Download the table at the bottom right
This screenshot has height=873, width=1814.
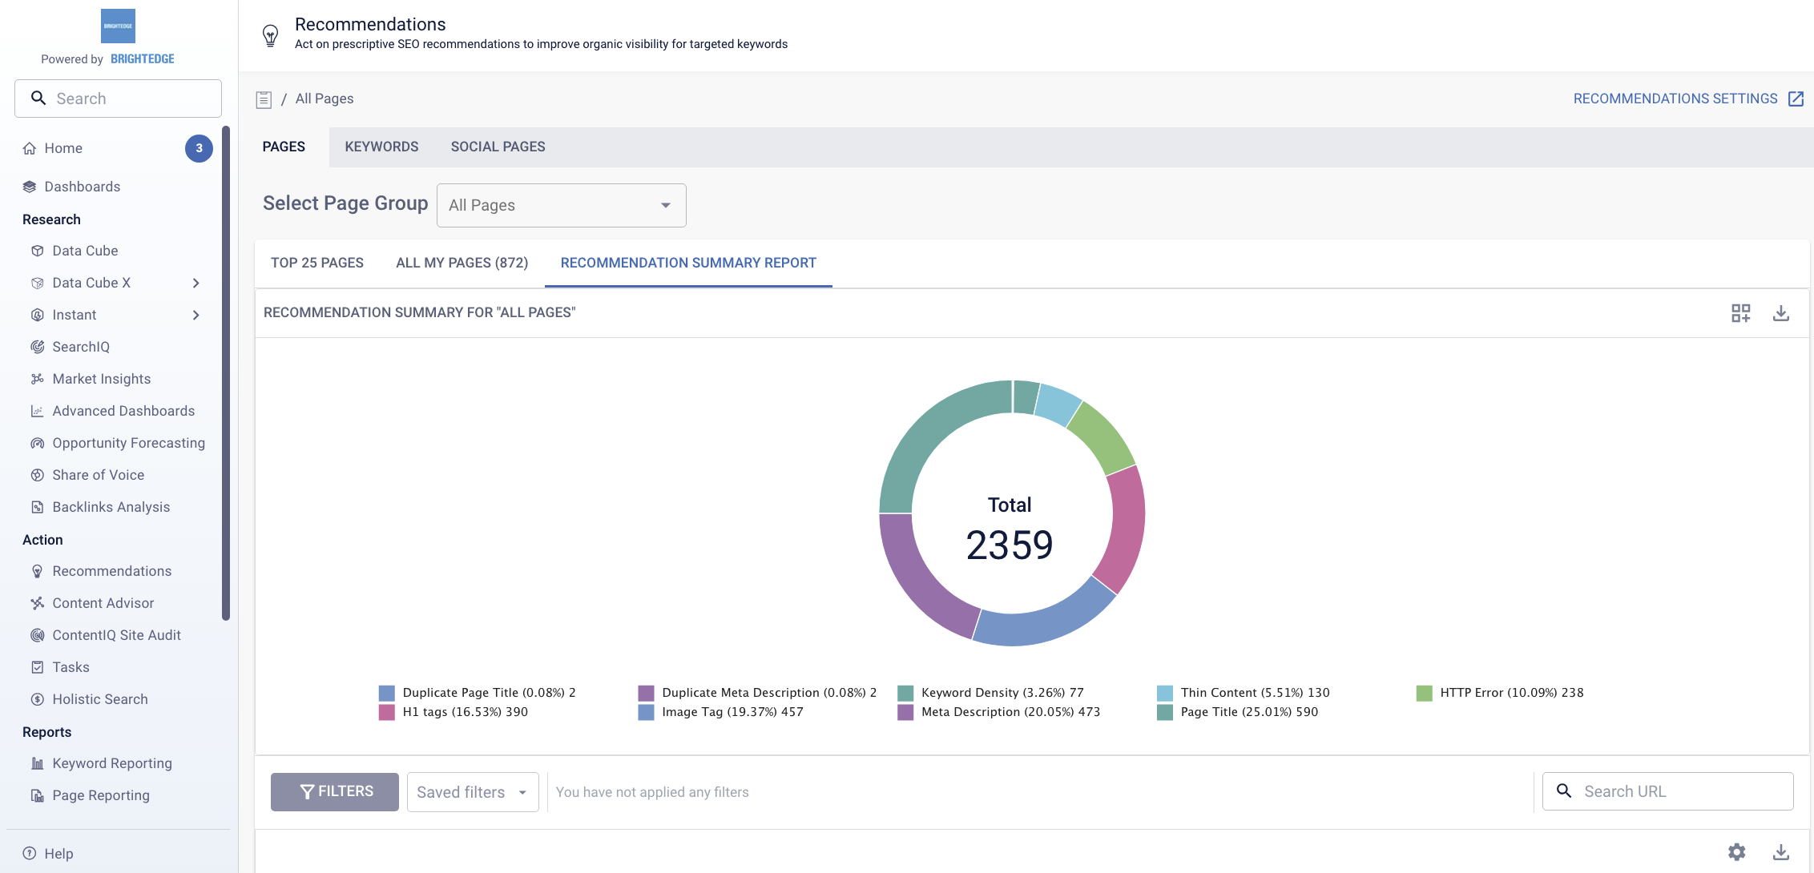(1780, 852)
